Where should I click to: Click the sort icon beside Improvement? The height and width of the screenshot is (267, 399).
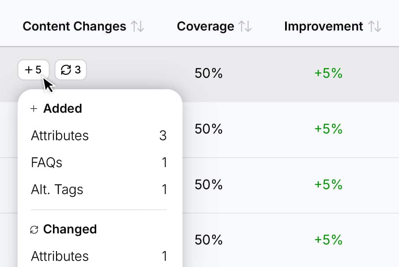click(375, 26)
